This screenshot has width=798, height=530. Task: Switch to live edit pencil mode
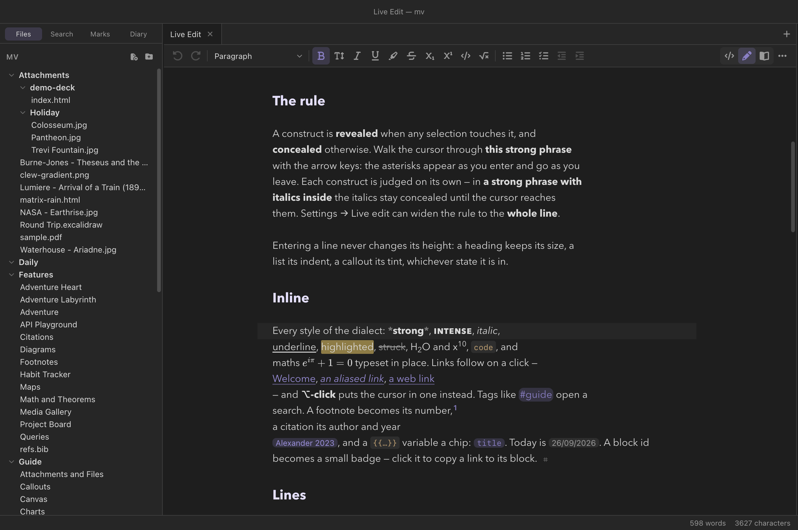(747, 56)
